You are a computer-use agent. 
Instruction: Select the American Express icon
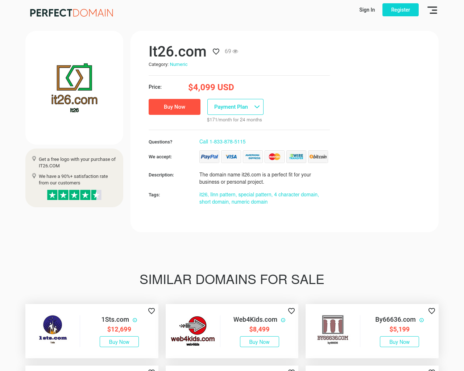pyautogui.click(x=253, y=157)
